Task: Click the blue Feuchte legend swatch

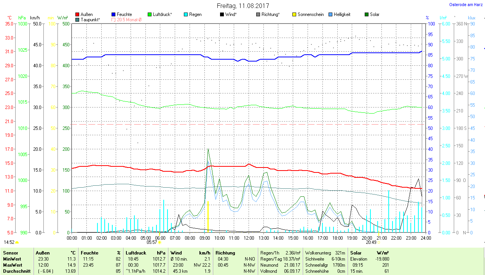Action: click(113, 14)
